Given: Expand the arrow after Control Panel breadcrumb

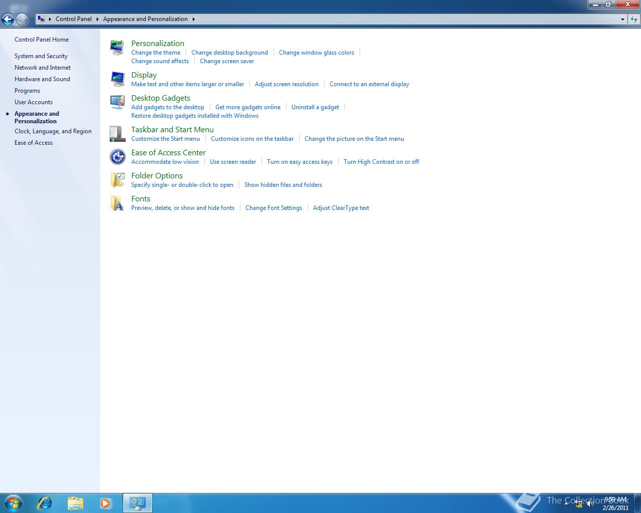Looking at the screenshot, I should (x=98, y=19).
